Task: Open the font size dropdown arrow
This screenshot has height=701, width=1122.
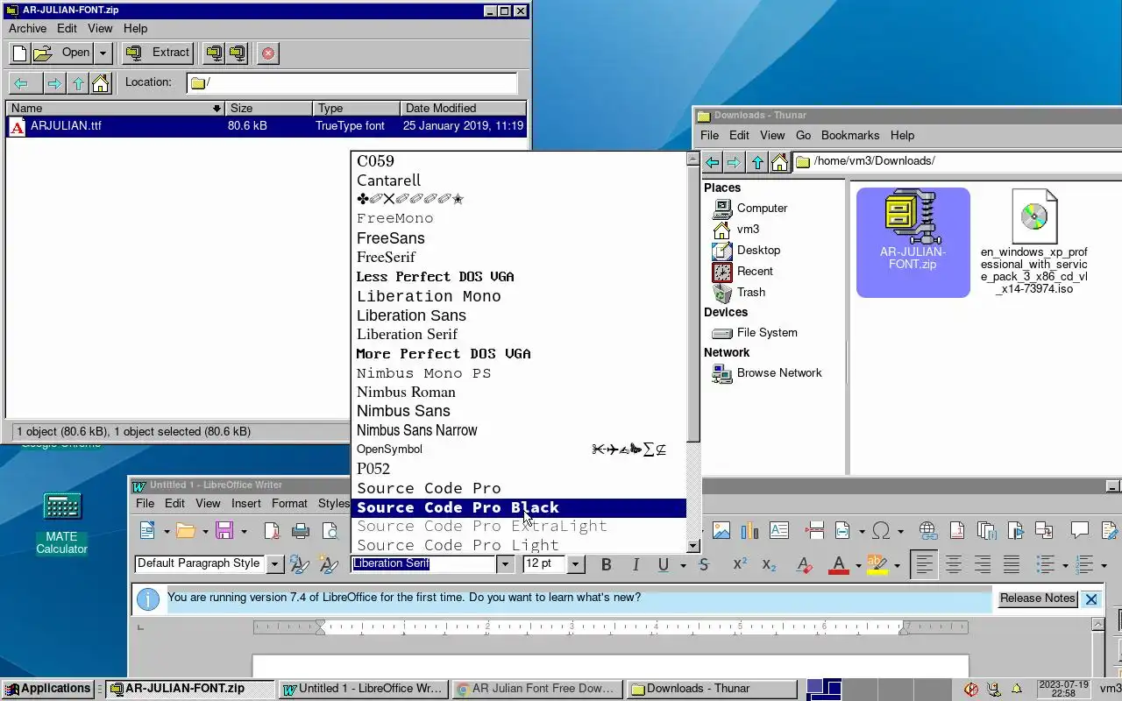Action: tap(575, 563)
